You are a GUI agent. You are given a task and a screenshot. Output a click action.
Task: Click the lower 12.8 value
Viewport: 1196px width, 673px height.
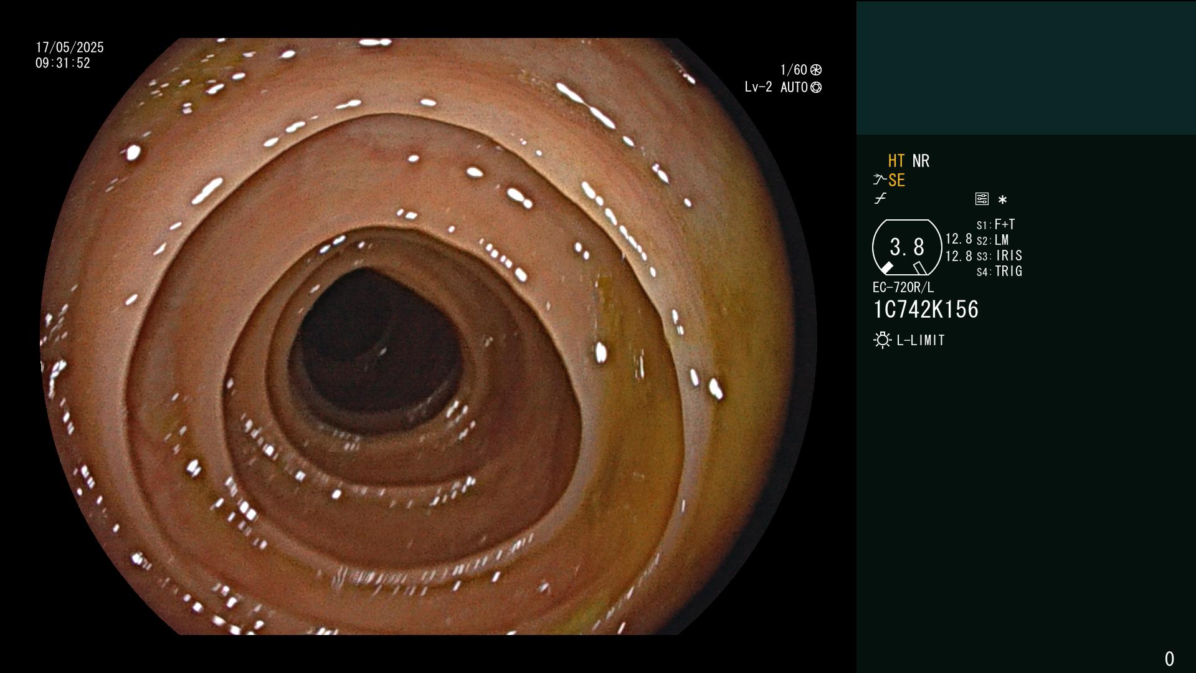959,256
